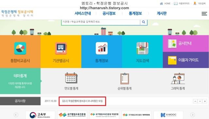Open the 순위별 통계 clipboard icon
Image resolution: width=209 pixels, height=119 pixels.
tap(125, 78)
